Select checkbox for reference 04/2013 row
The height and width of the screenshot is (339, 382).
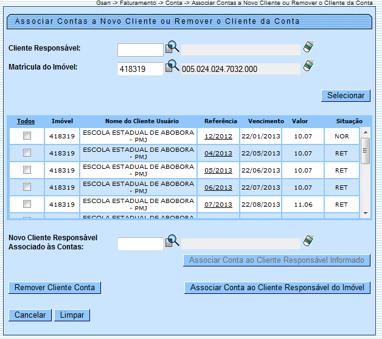coord(27,153)
